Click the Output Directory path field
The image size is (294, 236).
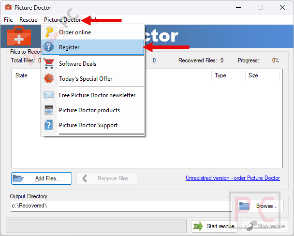(121, 206)
